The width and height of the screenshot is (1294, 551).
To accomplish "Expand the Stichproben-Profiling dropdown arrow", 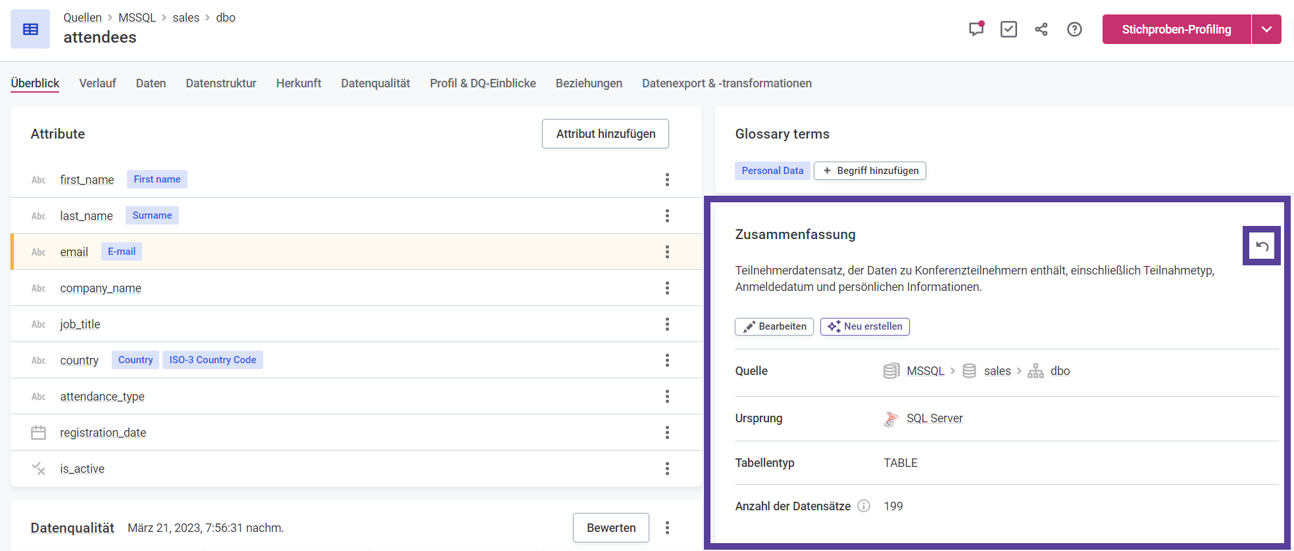I will (1266, 30).
